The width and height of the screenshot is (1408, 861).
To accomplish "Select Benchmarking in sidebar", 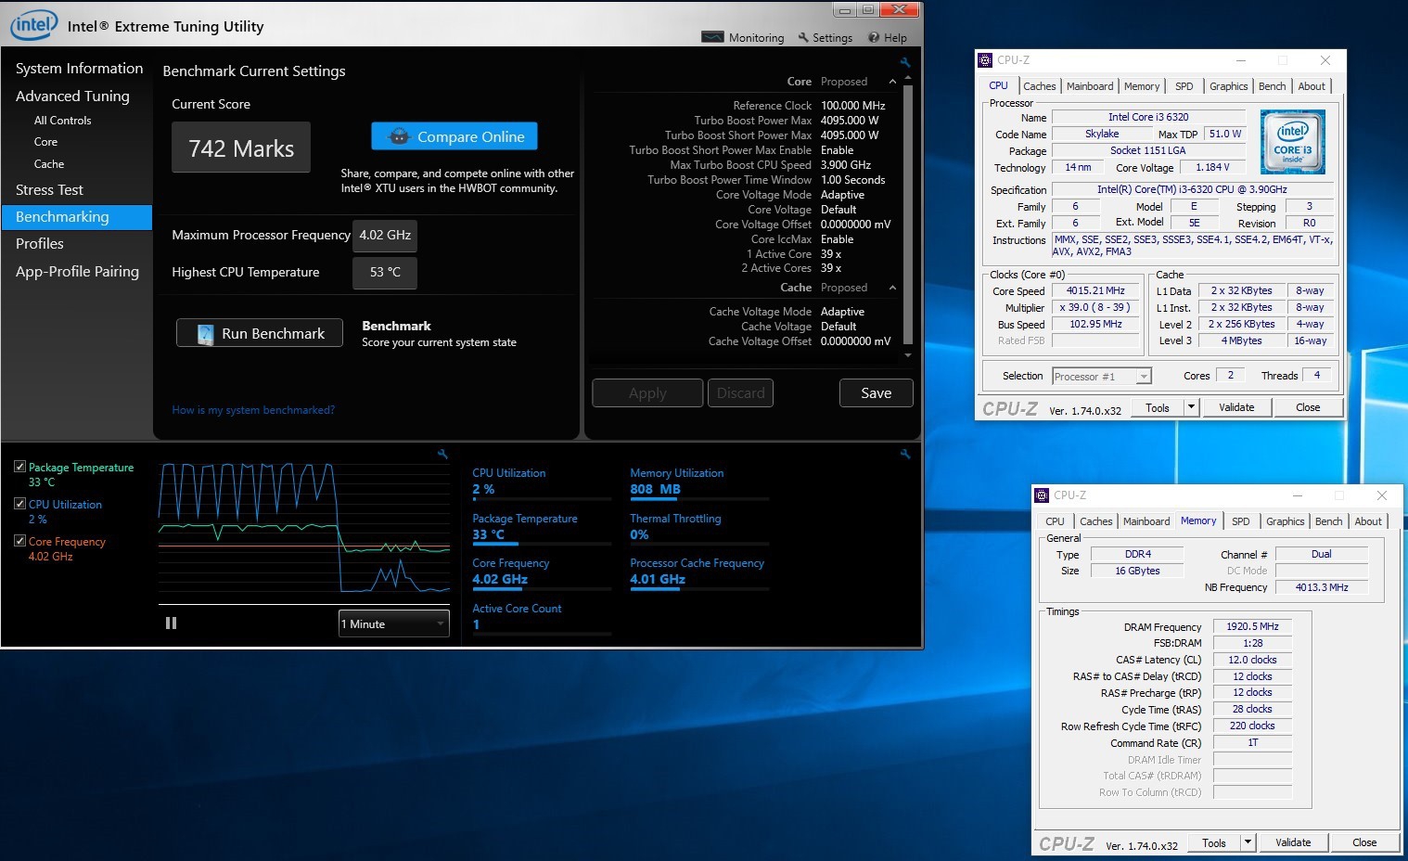I will coord(77,217).
